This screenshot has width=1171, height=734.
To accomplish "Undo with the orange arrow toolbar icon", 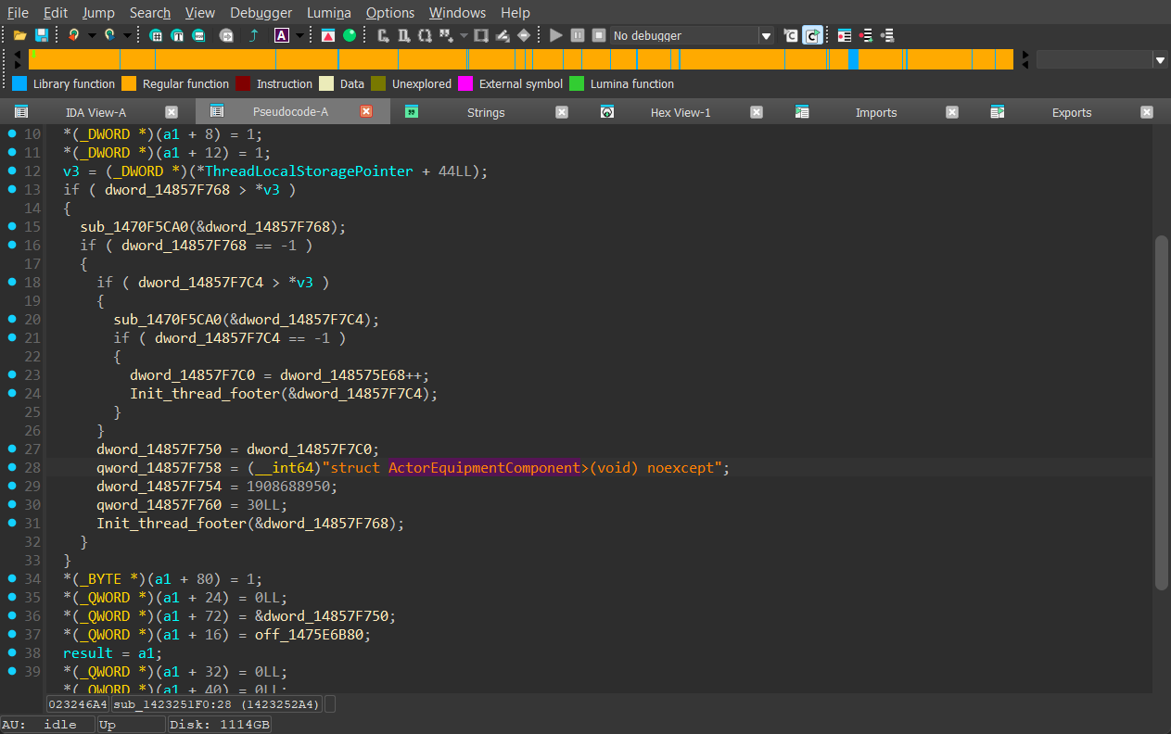I will pos(73,35).
